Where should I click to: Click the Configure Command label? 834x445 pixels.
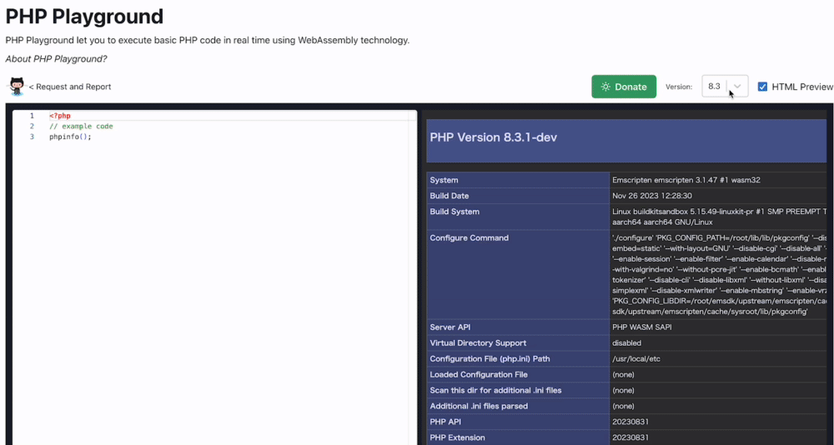(x=469, y=237)
